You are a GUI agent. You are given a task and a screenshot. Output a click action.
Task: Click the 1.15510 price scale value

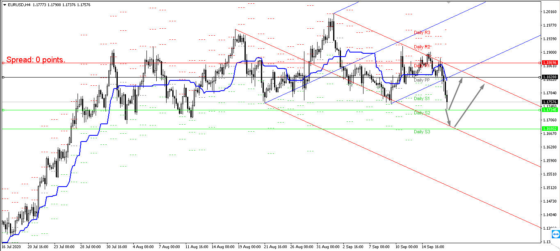click(549, 174)
